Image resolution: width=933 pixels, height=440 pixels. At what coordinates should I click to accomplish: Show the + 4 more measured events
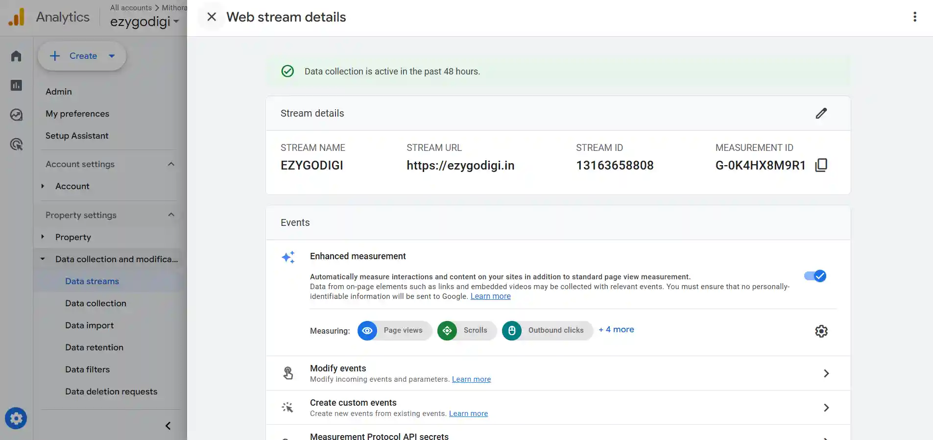coord(616,329)
